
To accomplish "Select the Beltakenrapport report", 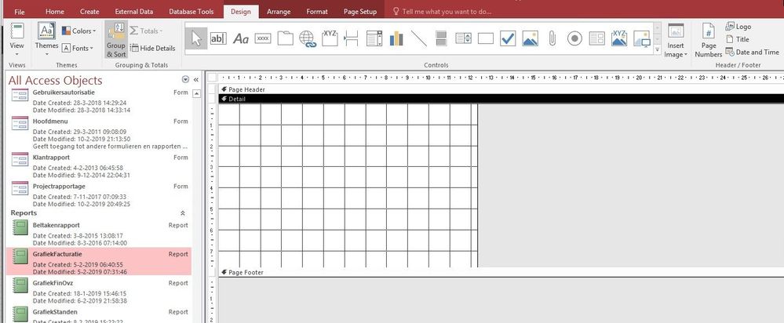I will pyautogui.click(x=99, y=234).
